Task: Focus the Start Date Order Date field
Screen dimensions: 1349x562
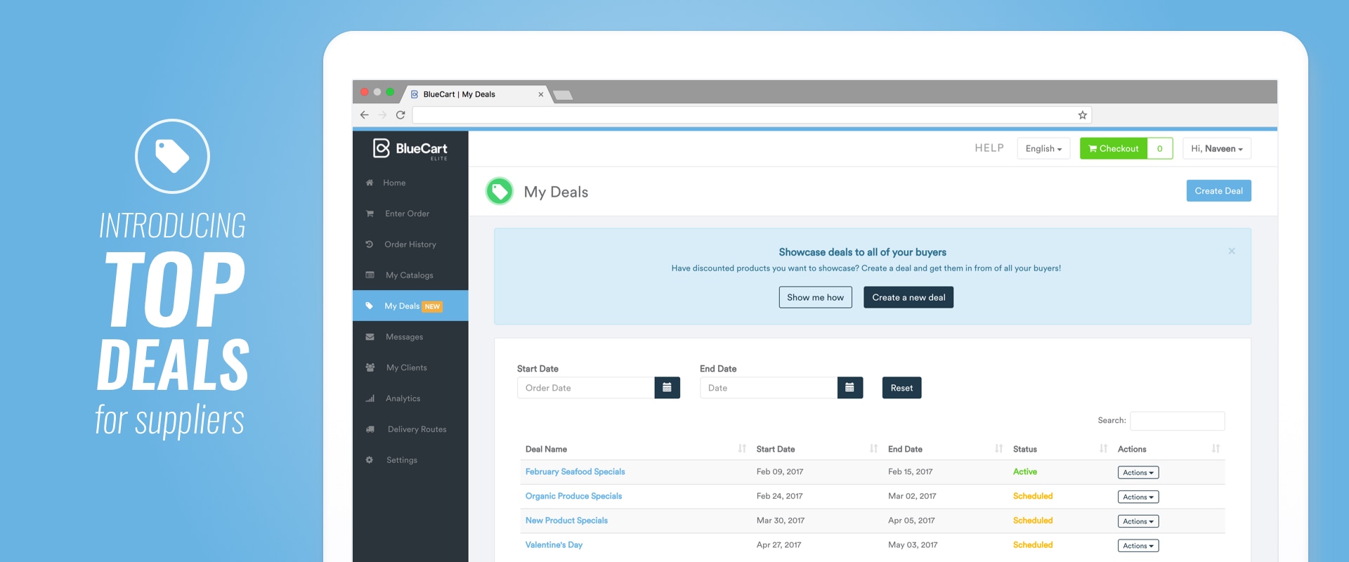Action: click(x=586, y=388)
